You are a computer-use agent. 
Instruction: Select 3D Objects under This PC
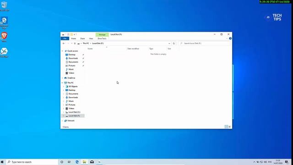coord(73,87)
